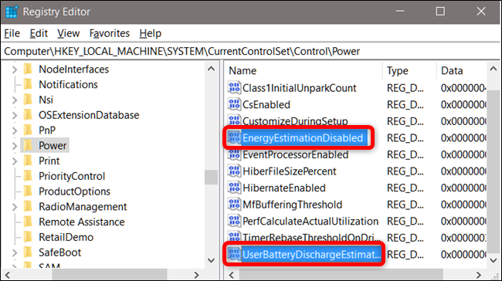502x281 pixels.
Task: Expand the PnP key
Action: point(15,130)
